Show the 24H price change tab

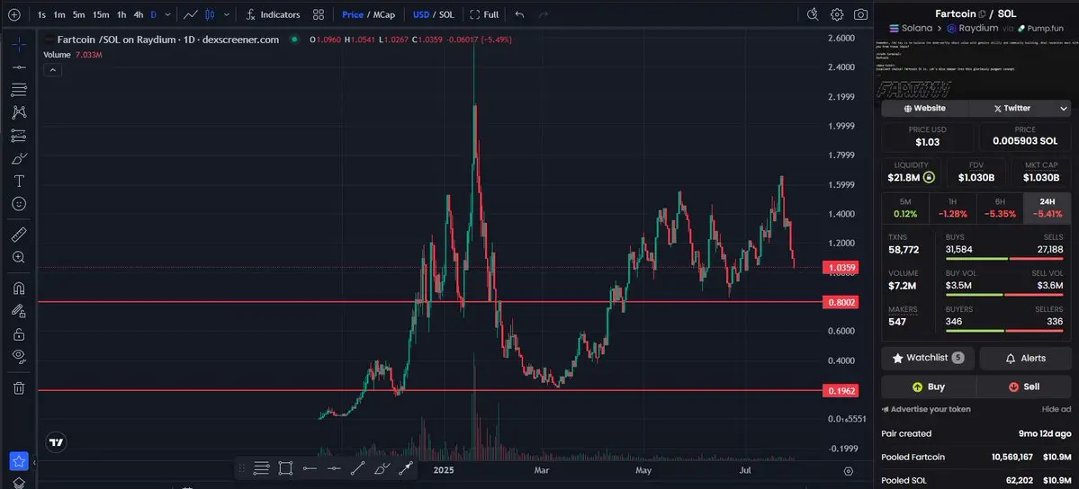[x=1048, y=209]
